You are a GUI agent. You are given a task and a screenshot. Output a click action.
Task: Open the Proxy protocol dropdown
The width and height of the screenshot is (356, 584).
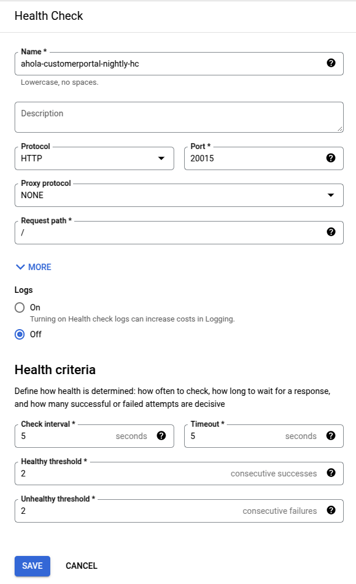point(179,195)
